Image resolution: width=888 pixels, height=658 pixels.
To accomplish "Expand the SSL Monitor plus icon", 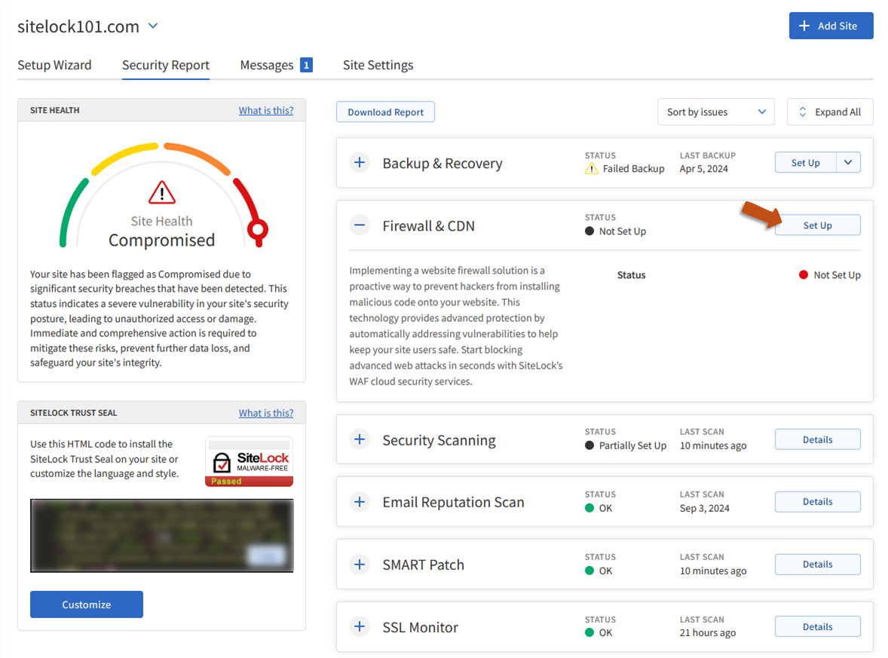I will coord(360,627).
